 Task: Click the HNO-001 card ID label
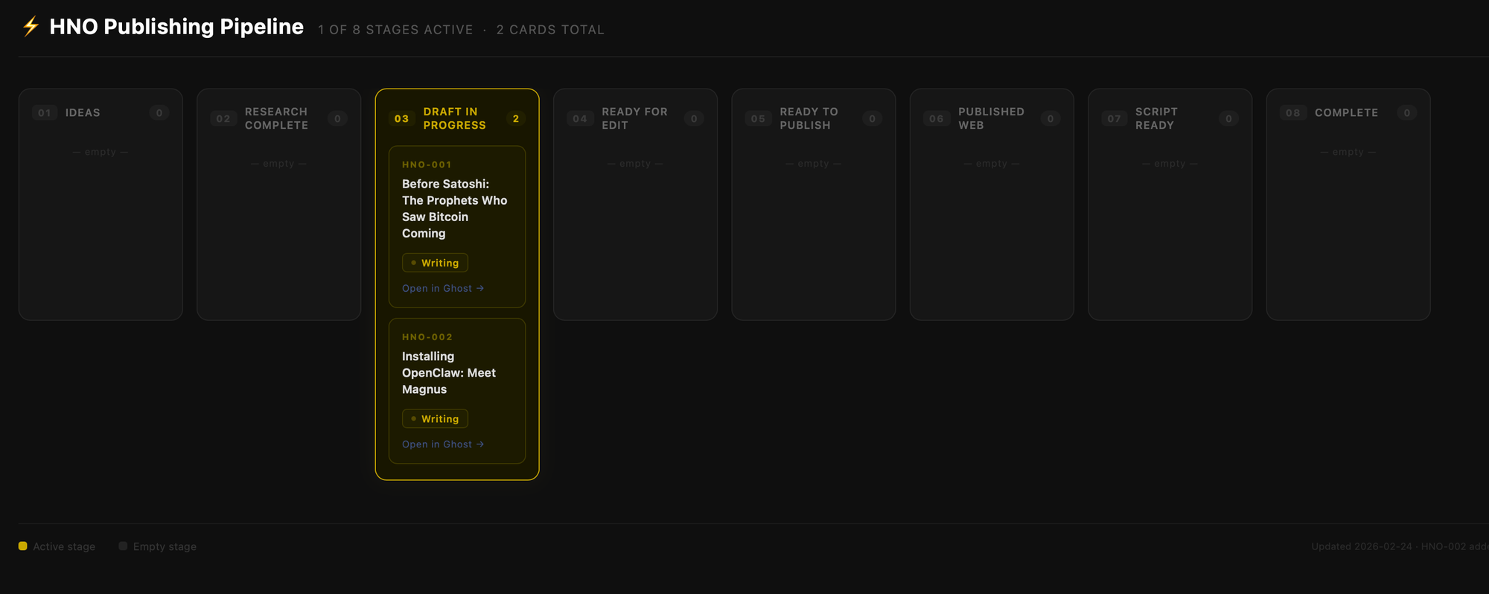(427, 165)
